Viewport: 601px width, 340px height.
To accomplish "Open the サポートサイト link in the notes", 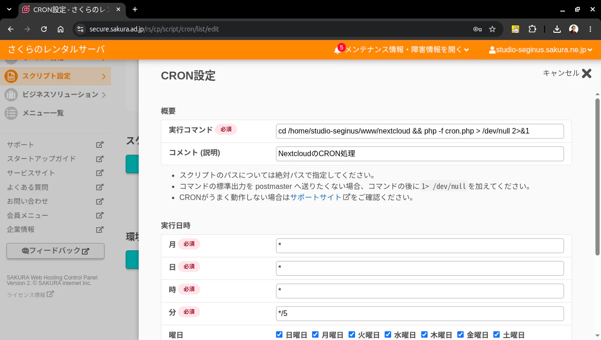I will click(319, 197).
